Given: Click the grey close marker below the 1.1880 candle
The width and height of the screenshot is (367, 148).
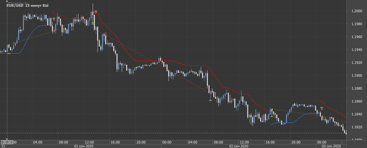Looking at the screenshot, I should tap(210, 100).
